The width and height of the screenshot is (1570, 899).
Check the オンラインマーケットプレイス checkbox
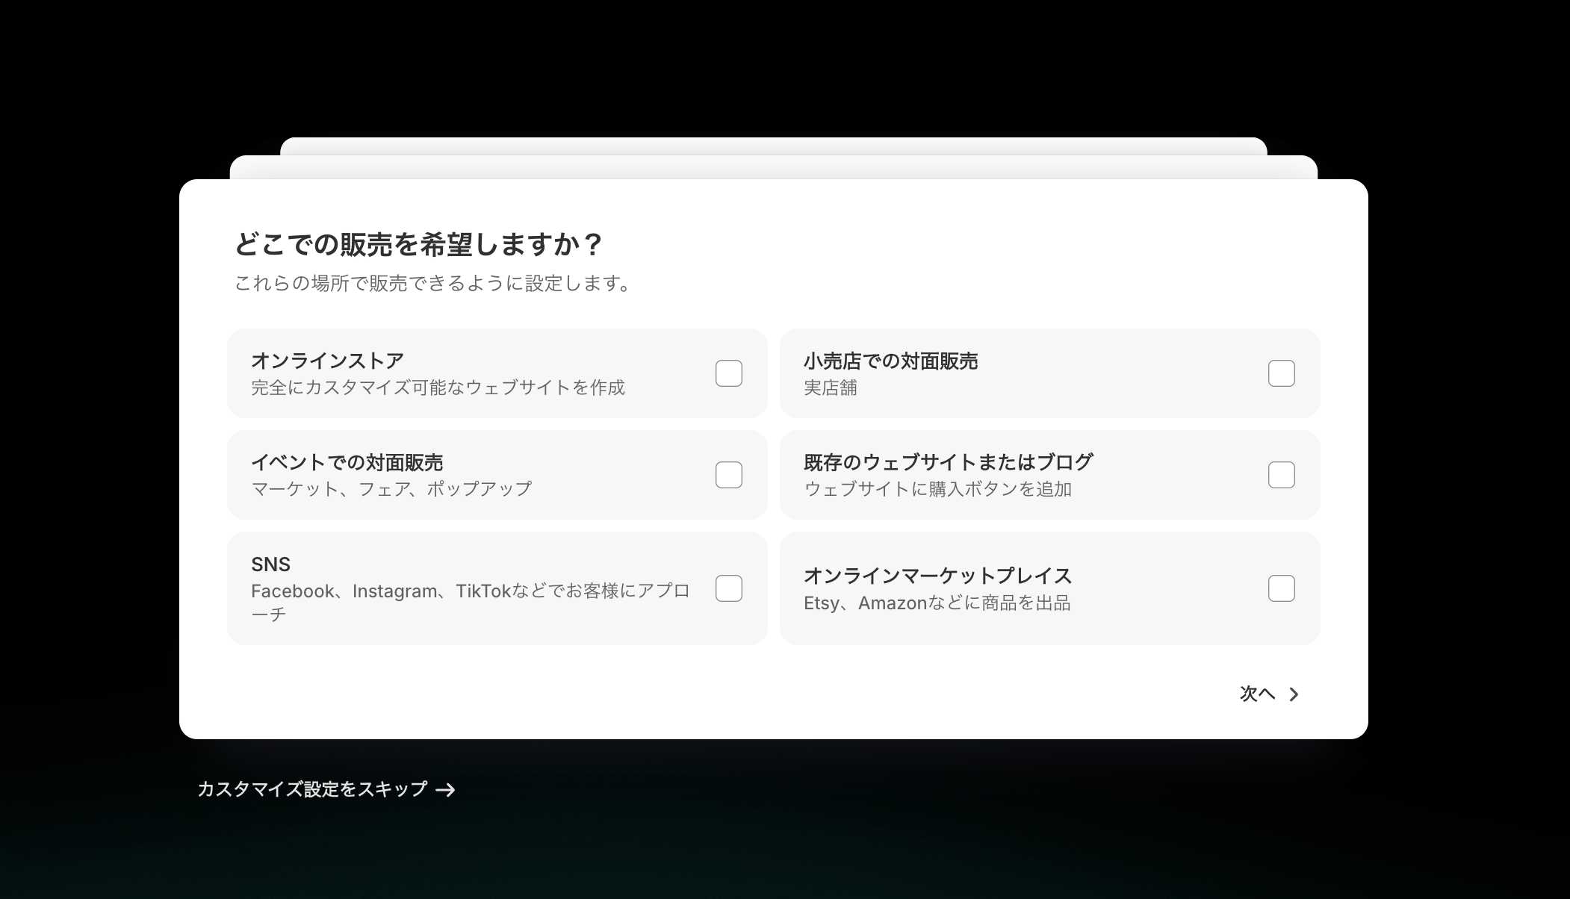[1281, 588]
